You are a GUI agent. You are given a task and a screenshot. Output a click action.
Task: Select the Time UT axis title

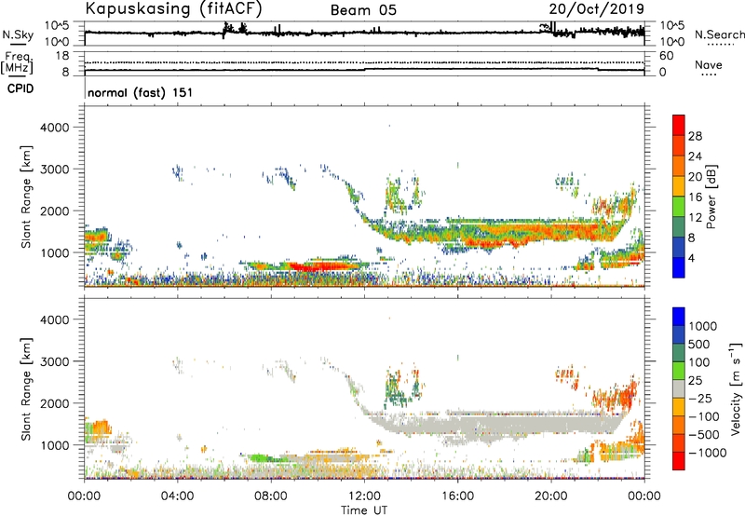coord(364,510)
